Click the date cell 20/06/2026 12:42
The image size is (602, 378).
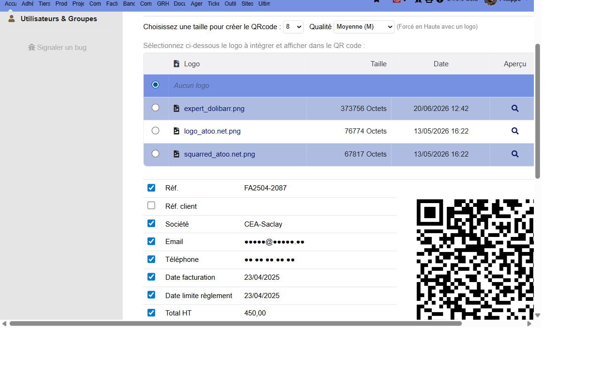[441, 109]
